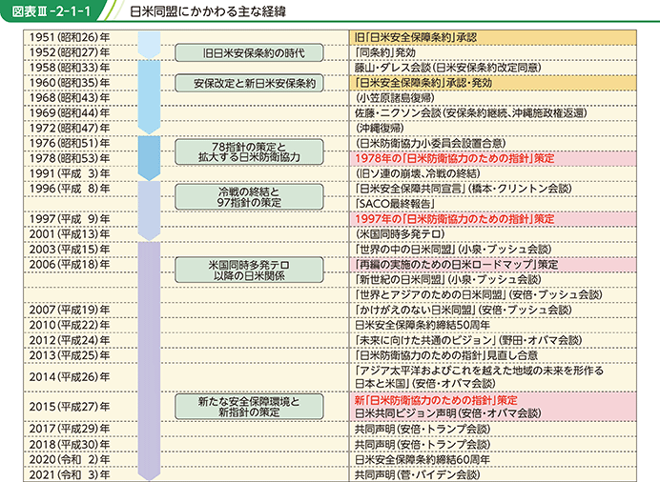The height and width of the screenshot is (482, 660).
Task: Click the event 「再編の実施のための日米ロードマップ」策定
Action: coord(457,264)
